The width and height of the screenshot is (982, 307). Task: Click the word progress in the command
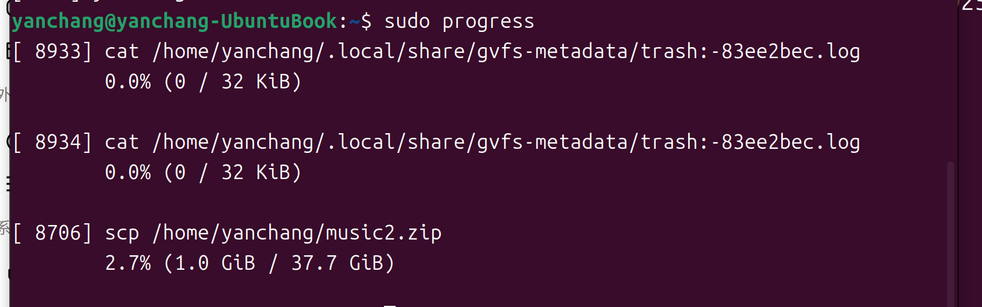[x=488, y=22]
